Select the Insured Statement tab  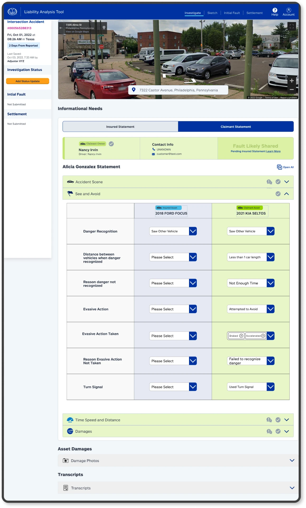pos(120,127)
